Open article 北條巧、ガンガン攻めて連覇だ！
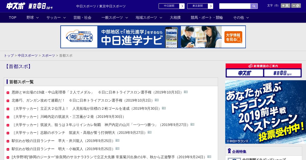Viewport: 306px width, 160px height. pyautogui.click(x=83, y=100)
